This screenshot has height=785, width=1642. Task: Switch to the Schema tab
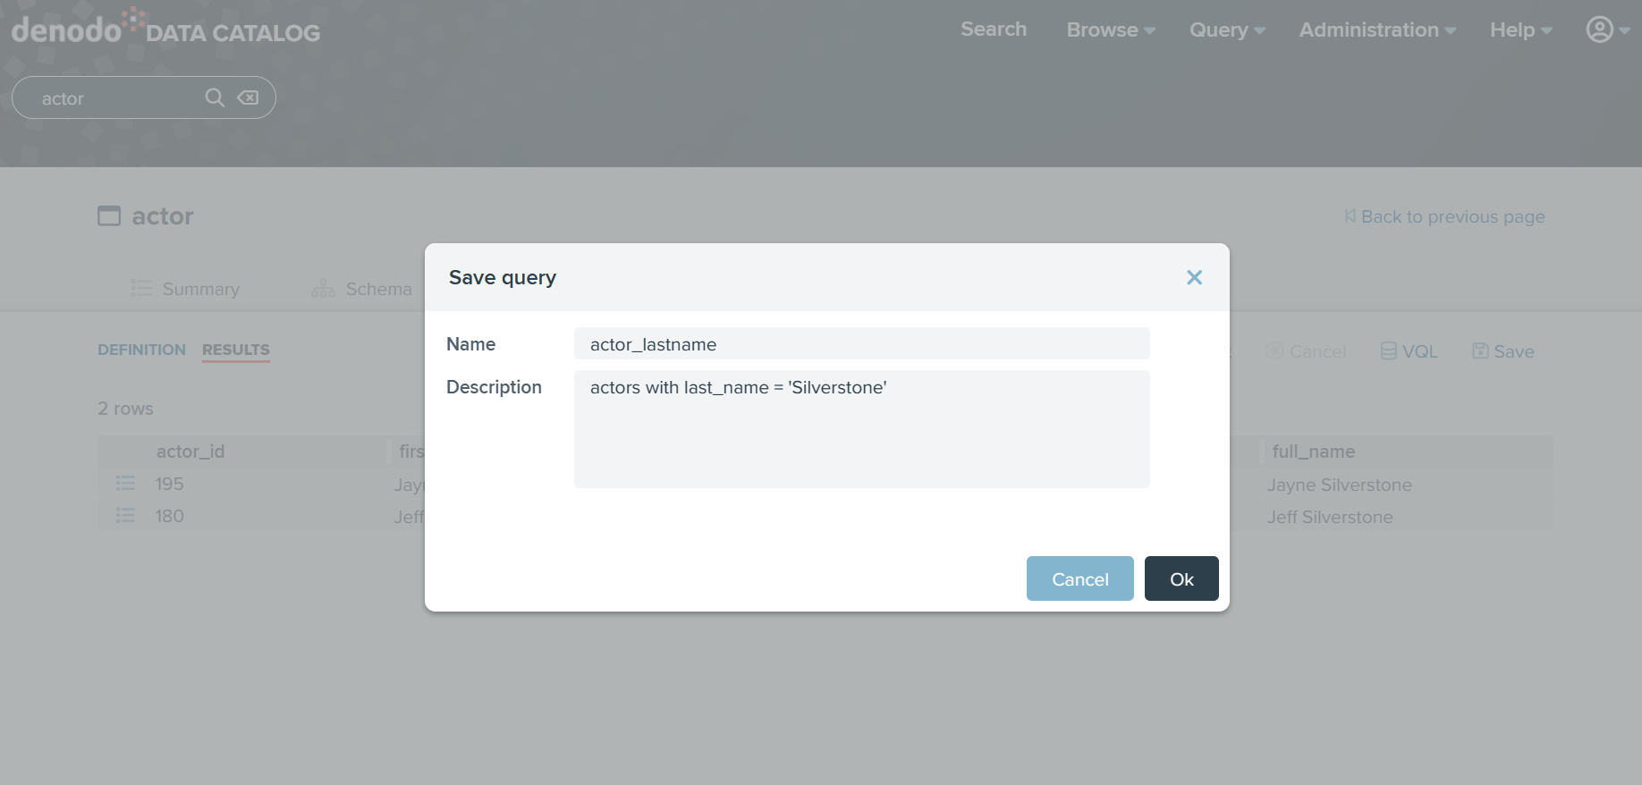coord(361,289)
